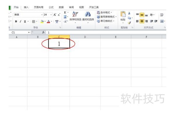This screenshot has height=116, width=175.
Task: Open the 开始 (Home) ribbon tab
Action: click(16, 7)
